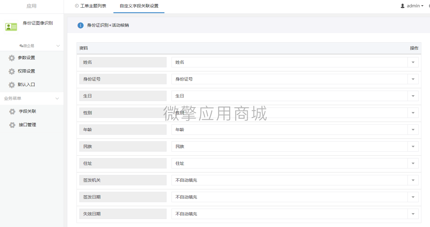Click the 签发日期 label field
430x227 pixels.
tap(123, 197)
